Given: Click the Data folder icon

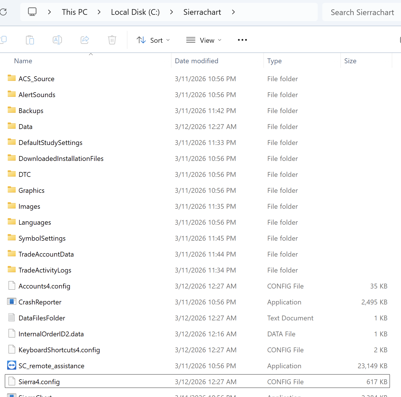Looking at the screenshot, I should tap(12, 126).
